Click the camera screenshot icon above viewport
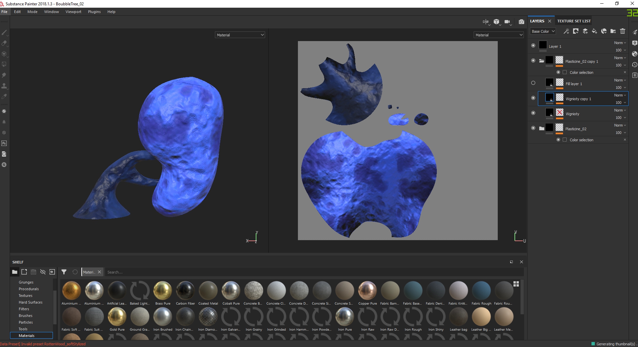The image size is (638, 347). (521, 22)
